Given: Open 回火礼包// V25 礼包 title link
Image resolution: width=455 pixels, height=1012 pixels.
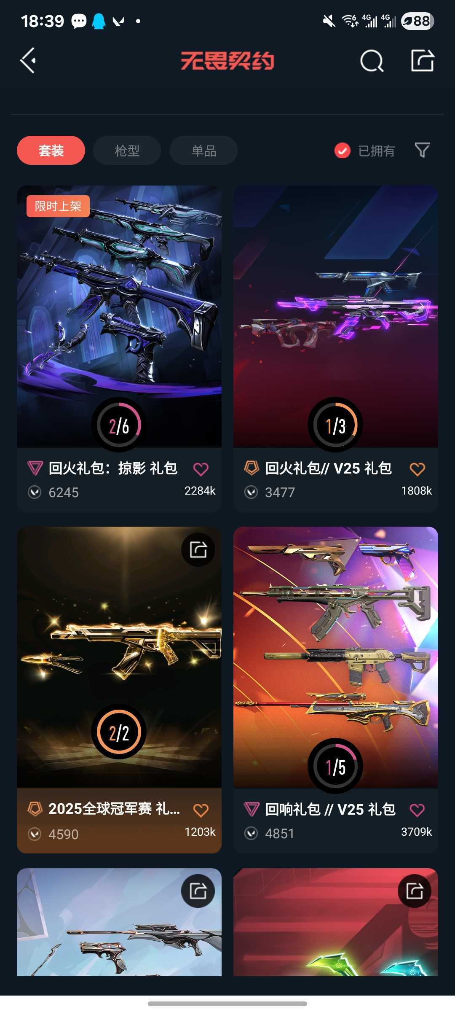Looking at the screenshot, I should [x=329, y=468].
